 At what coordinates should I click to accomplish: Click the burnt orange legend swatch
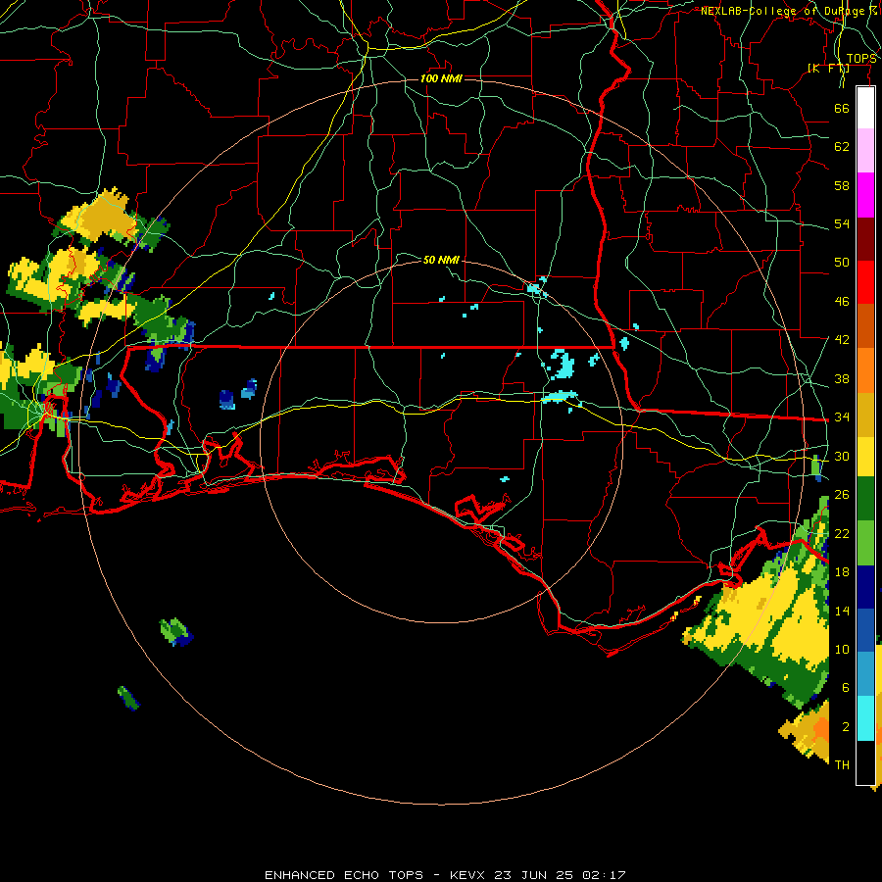click(865, 325)
